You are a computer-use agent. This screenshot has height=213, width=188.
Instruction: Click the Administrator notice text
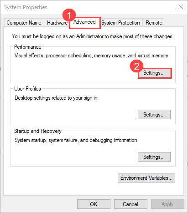coord(93,36)
